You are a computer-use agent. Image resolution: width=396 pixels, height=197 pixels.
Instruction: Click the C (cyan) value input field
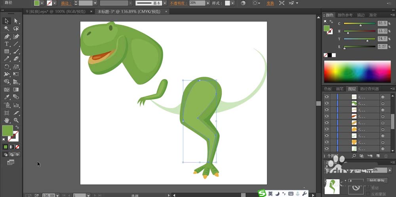click(382, 23)
